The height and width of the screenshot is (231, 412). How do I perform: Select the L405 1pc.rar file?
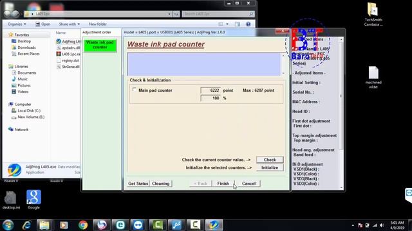tap(68, 54)
